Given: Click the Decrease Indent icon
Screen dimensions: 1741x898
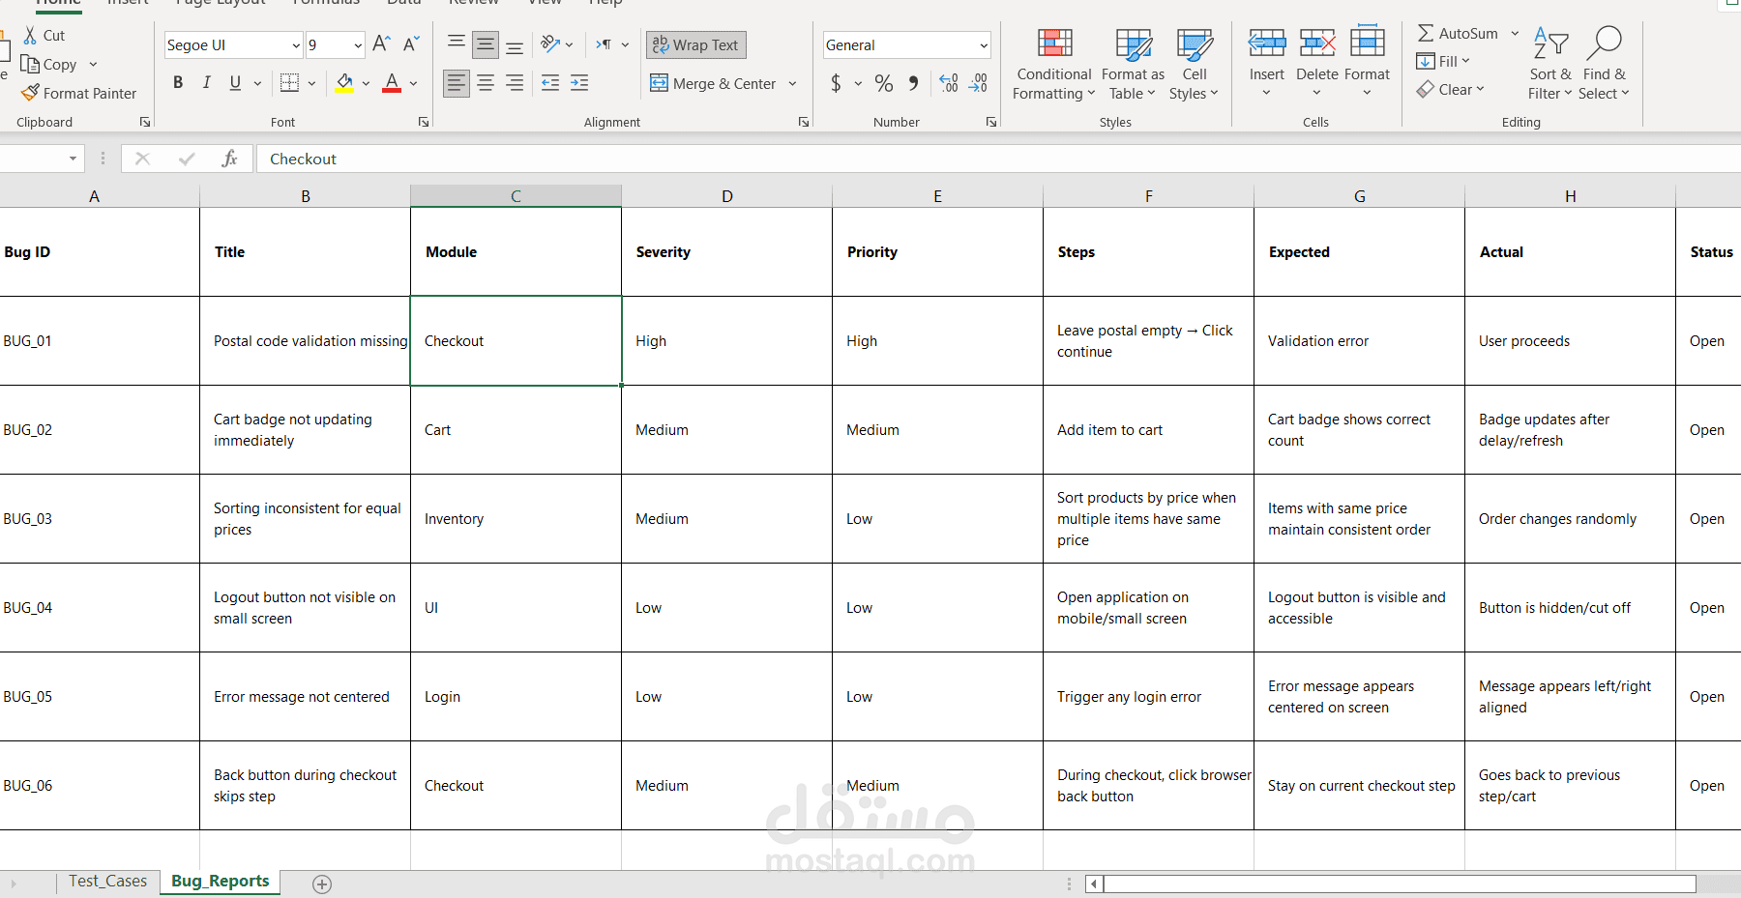Looking at the screenshot, I should [550, 83].
